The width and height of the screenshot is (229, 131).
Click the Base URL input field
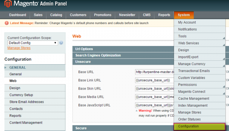pyautogui.click(x=155, y=72)
